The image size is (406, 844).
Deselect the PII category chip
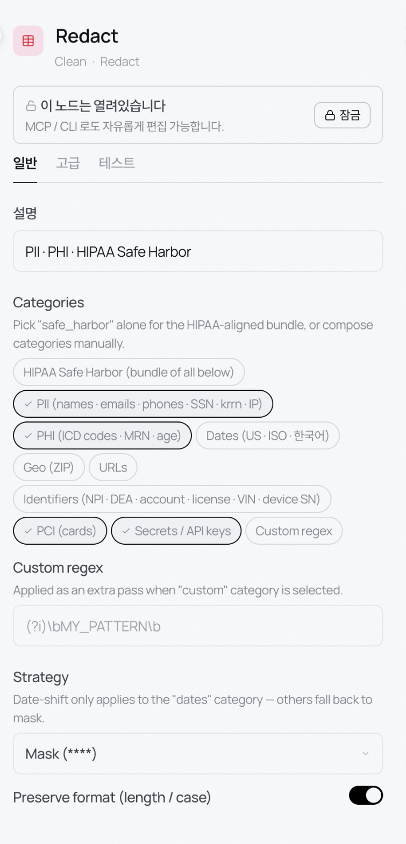click(143, 404)
